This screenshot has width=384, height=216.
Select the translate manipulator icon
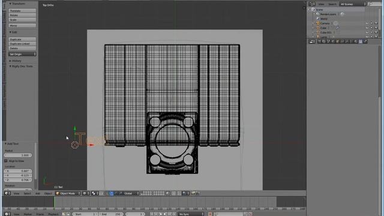[112, 193]
